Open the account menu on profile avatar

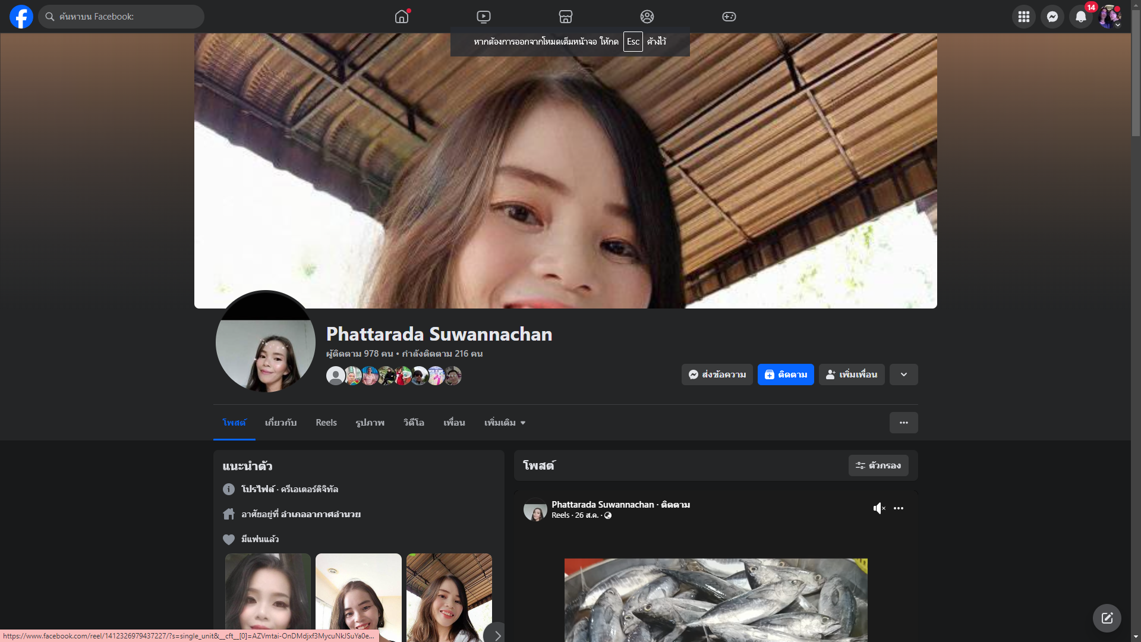(x=1109, y=17)
